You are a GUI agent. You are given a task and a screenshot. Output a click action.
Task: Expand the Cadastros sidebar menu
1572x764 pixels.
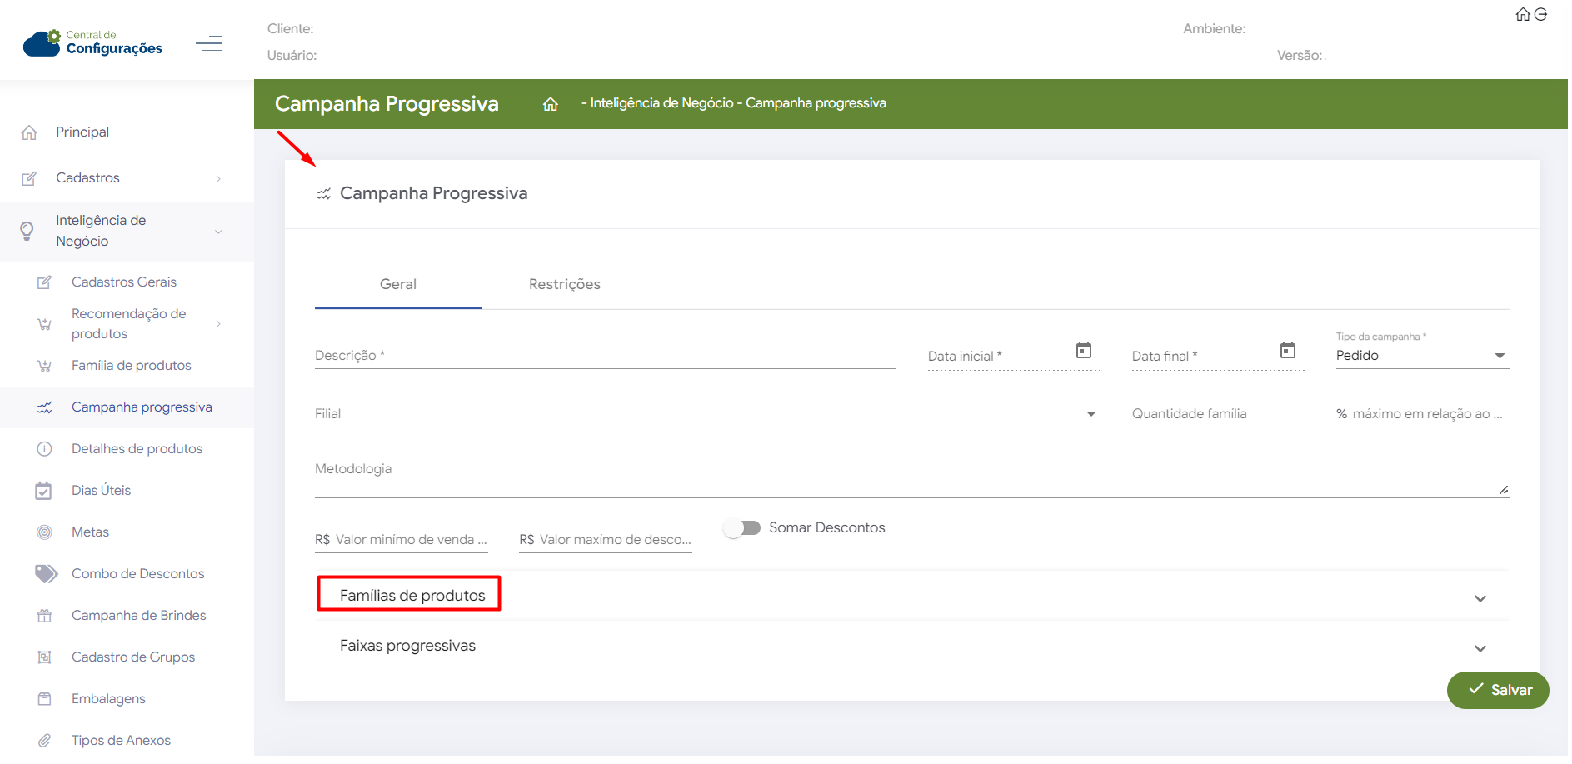125,178
